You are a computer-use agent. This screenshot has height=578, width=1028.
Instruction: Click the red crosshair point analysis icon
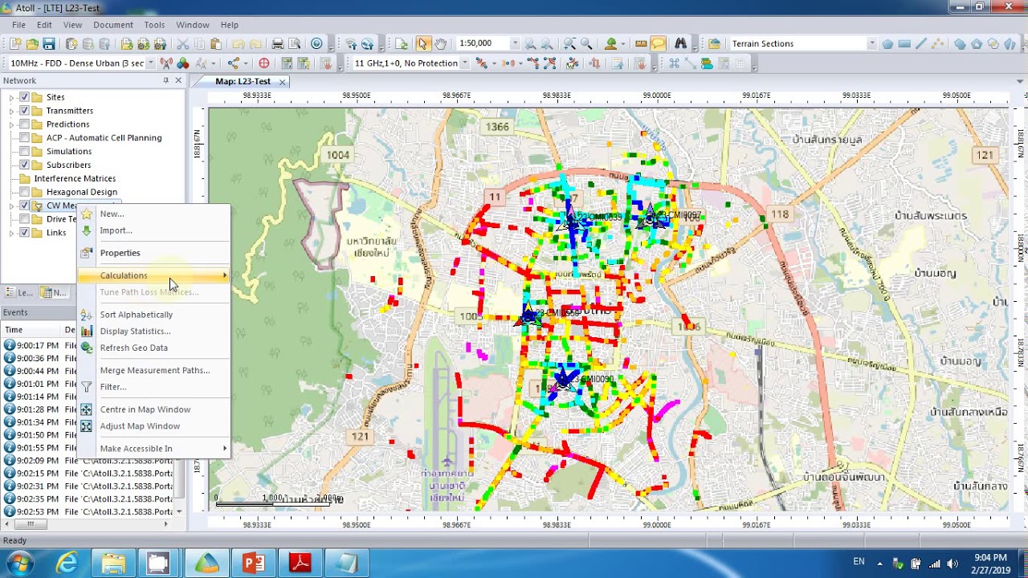tap(263, 63)
